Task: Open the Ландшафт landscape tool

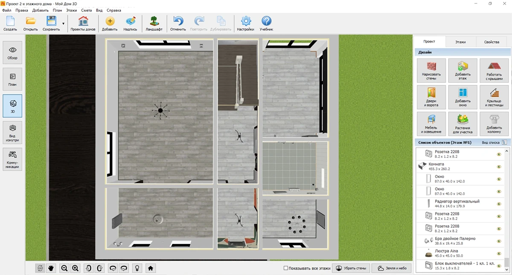Action: [154, 23]
